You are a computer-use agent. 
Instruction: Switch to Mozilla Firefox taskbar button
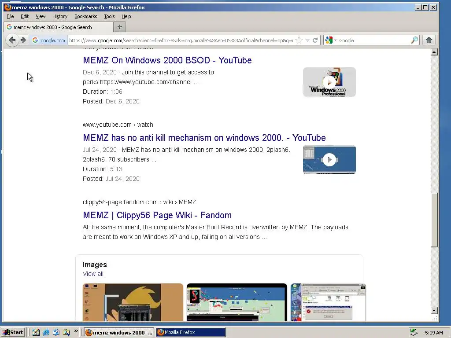point(191,333)
